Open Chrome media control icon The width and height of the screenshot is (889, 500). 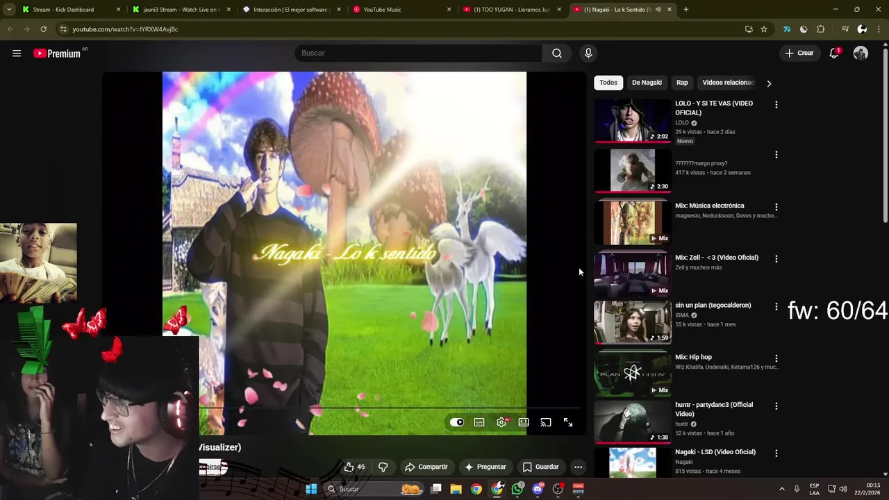point(845,29)
